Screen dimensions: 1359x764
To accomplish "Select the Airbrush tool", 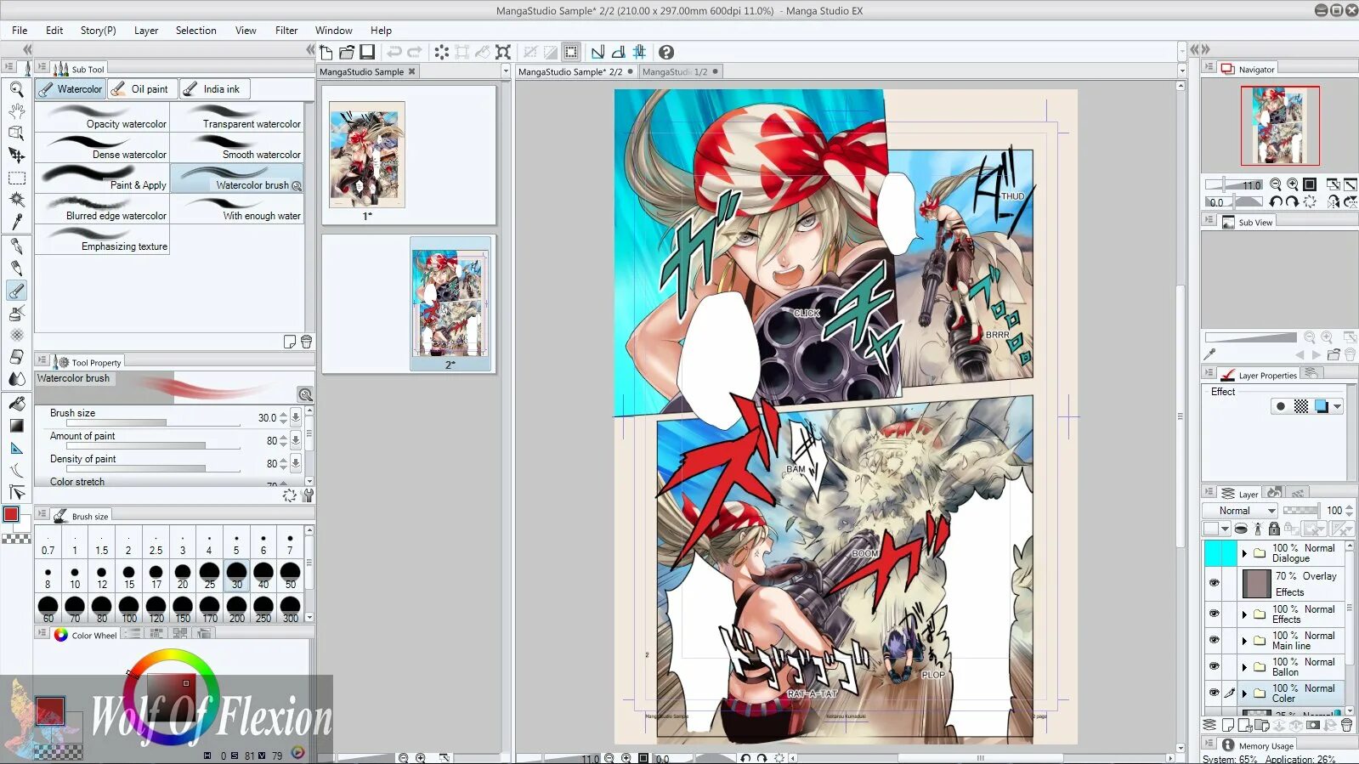I will coord(16,313).
